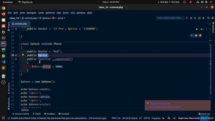Open the Navigate menu
215x121 pixels.
[32, 13]
